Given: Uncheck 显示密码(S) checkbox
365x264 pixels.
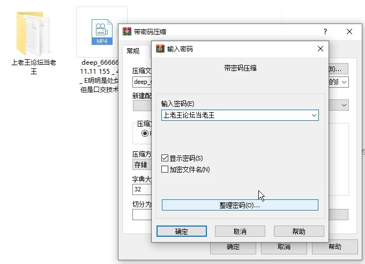Looking at the screenshot, I should tap(165, 158).
